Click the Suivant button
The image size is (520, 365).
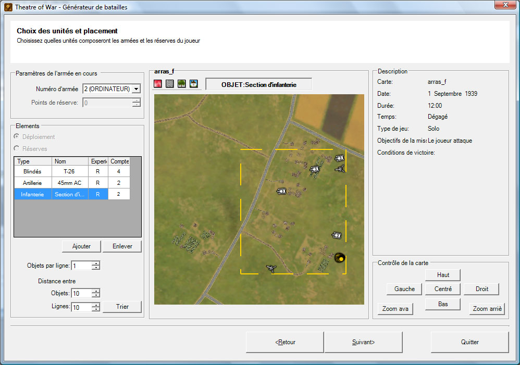point(363,342)
